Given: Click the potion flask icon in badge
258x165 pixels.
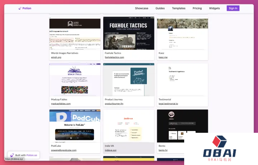Looking at the screenshot, I should point(12,155).
